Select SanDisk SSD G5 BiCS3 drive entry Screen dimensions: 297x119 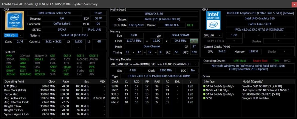coord(249,86)
